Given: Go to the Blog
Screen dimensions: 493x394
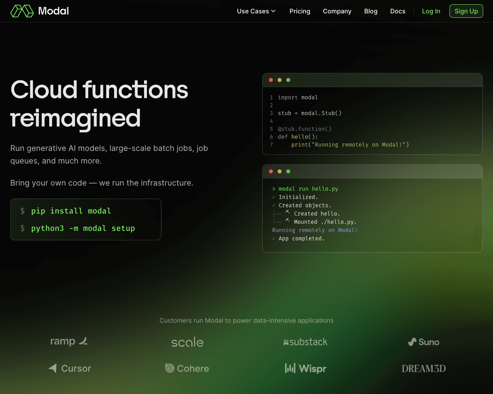Looking at the screenshot, I should (x=371, y=11).
